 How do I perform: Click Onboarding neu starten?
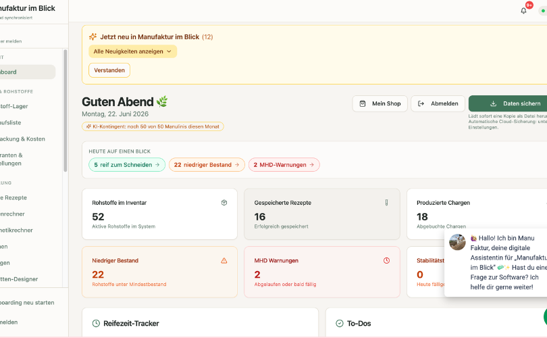pyautogui.click(x=27, y=303)
